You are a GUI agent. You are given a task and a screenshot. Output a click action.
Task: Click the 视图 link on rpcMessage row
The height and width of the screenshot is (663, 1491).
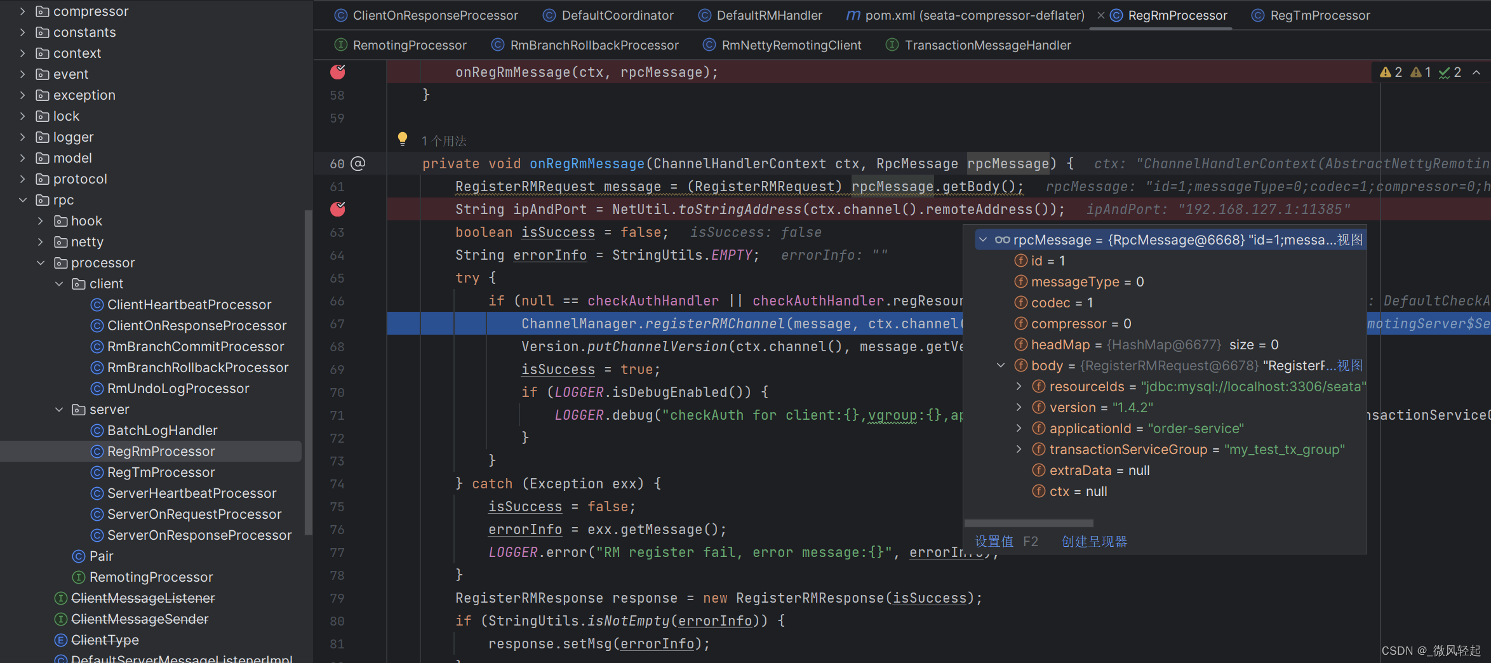[x=1350, y=240]
